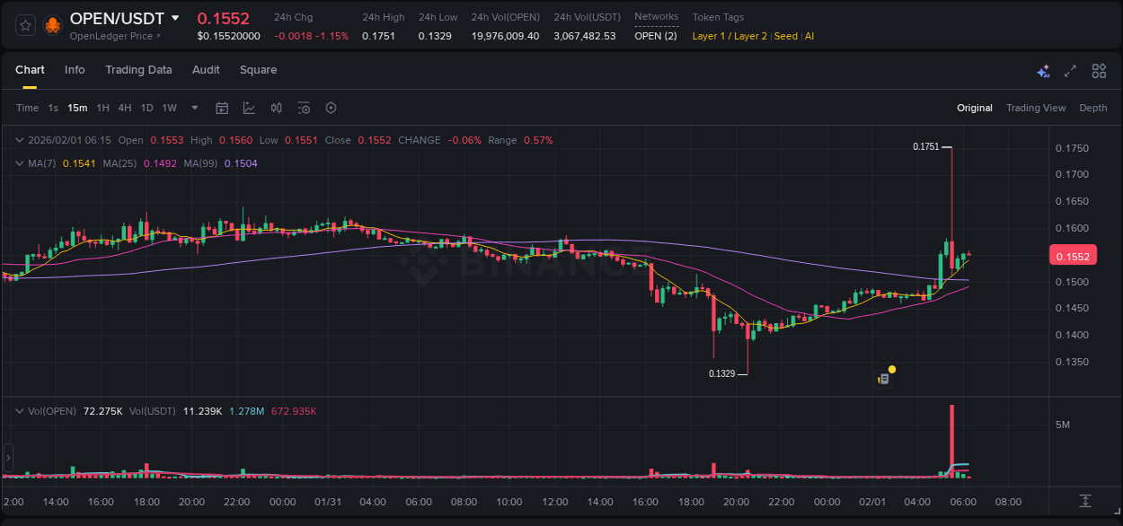
Task: Open the hexagon chart settings
Action: pyautogui.click(x=331, y=108)
